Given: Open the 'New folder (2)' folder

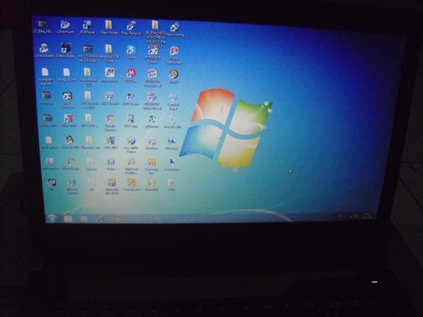Looking at the screenshot, I should point(88,77).
